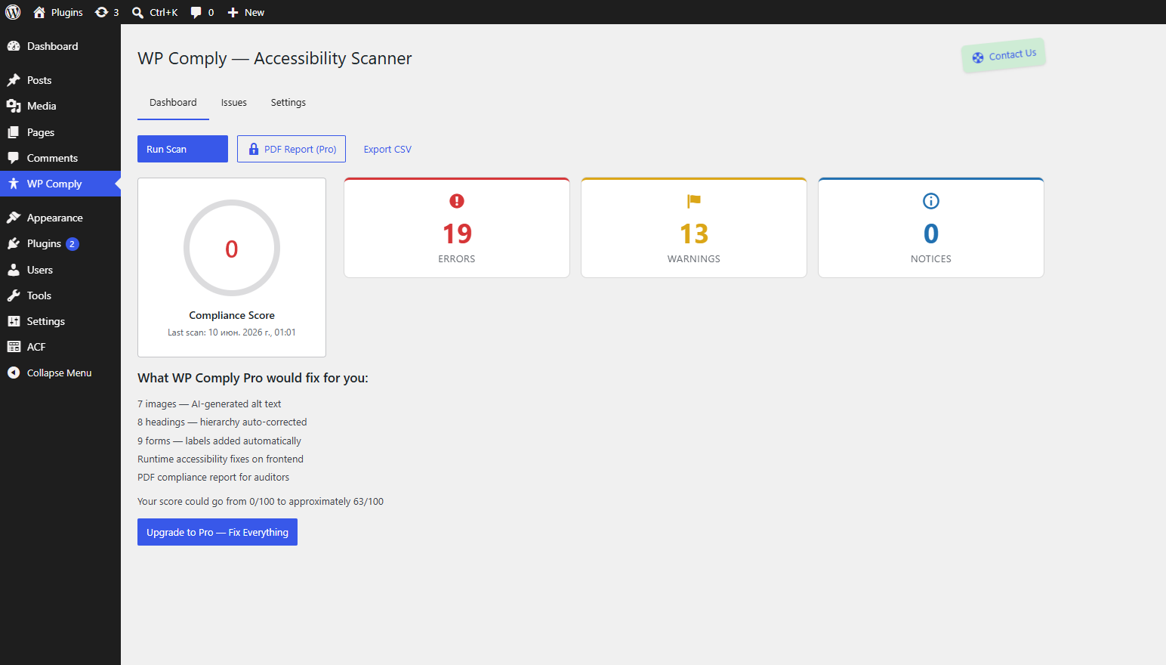Click the blue notices info icon

[x=931, y=201]
